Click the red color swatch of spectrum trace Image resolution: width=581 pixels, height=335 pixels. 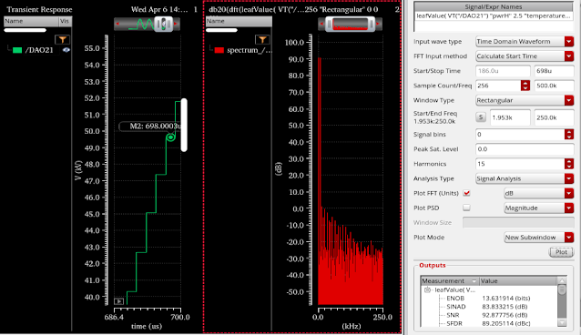point(219,50)
